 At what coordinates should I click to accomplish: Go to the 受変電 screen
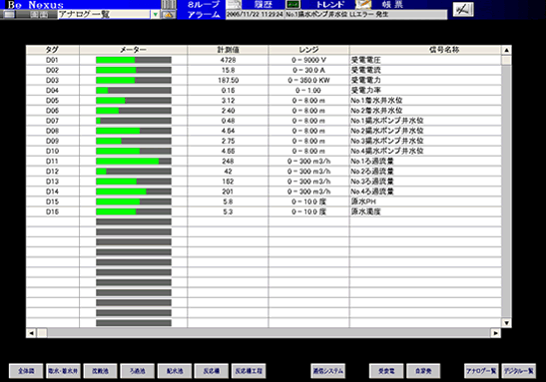[x=386, y=371]
